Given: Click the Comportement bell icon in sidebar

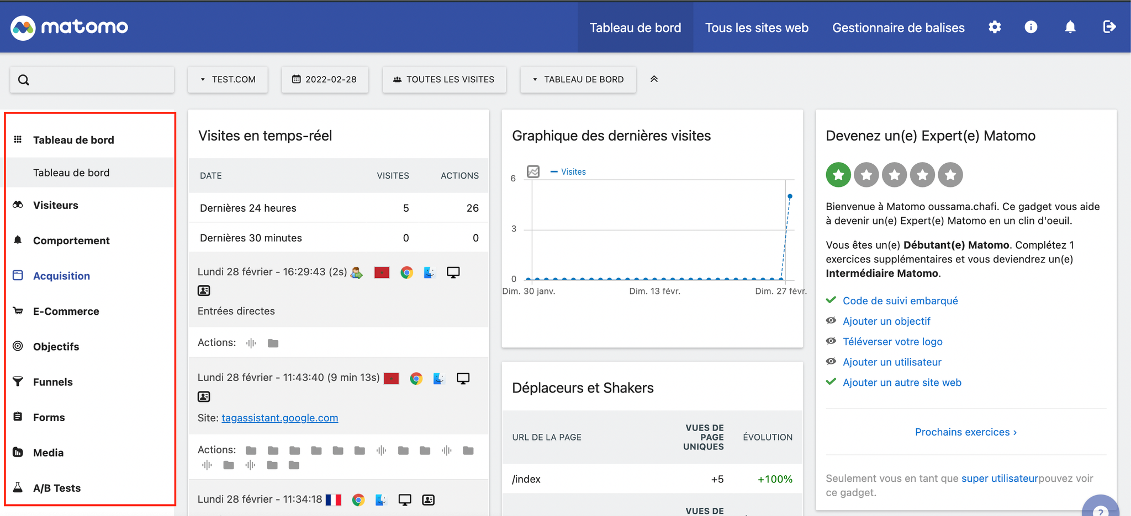Looking at the screenshot, I should pyautogui.click(x=18, y=240).
